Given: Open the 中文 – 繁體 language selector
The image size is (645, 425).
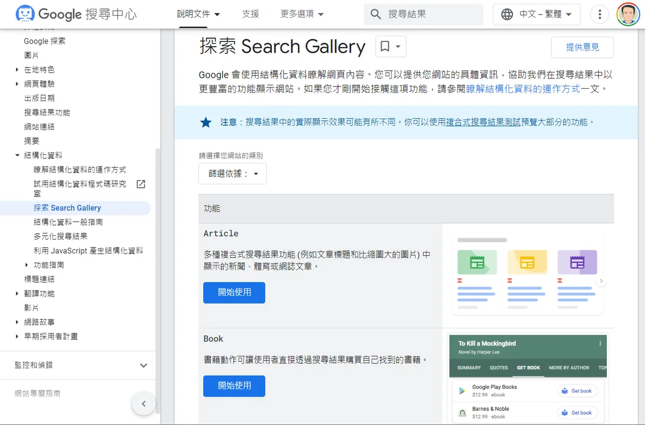Looking at the screenshot, I should point(536,15).
